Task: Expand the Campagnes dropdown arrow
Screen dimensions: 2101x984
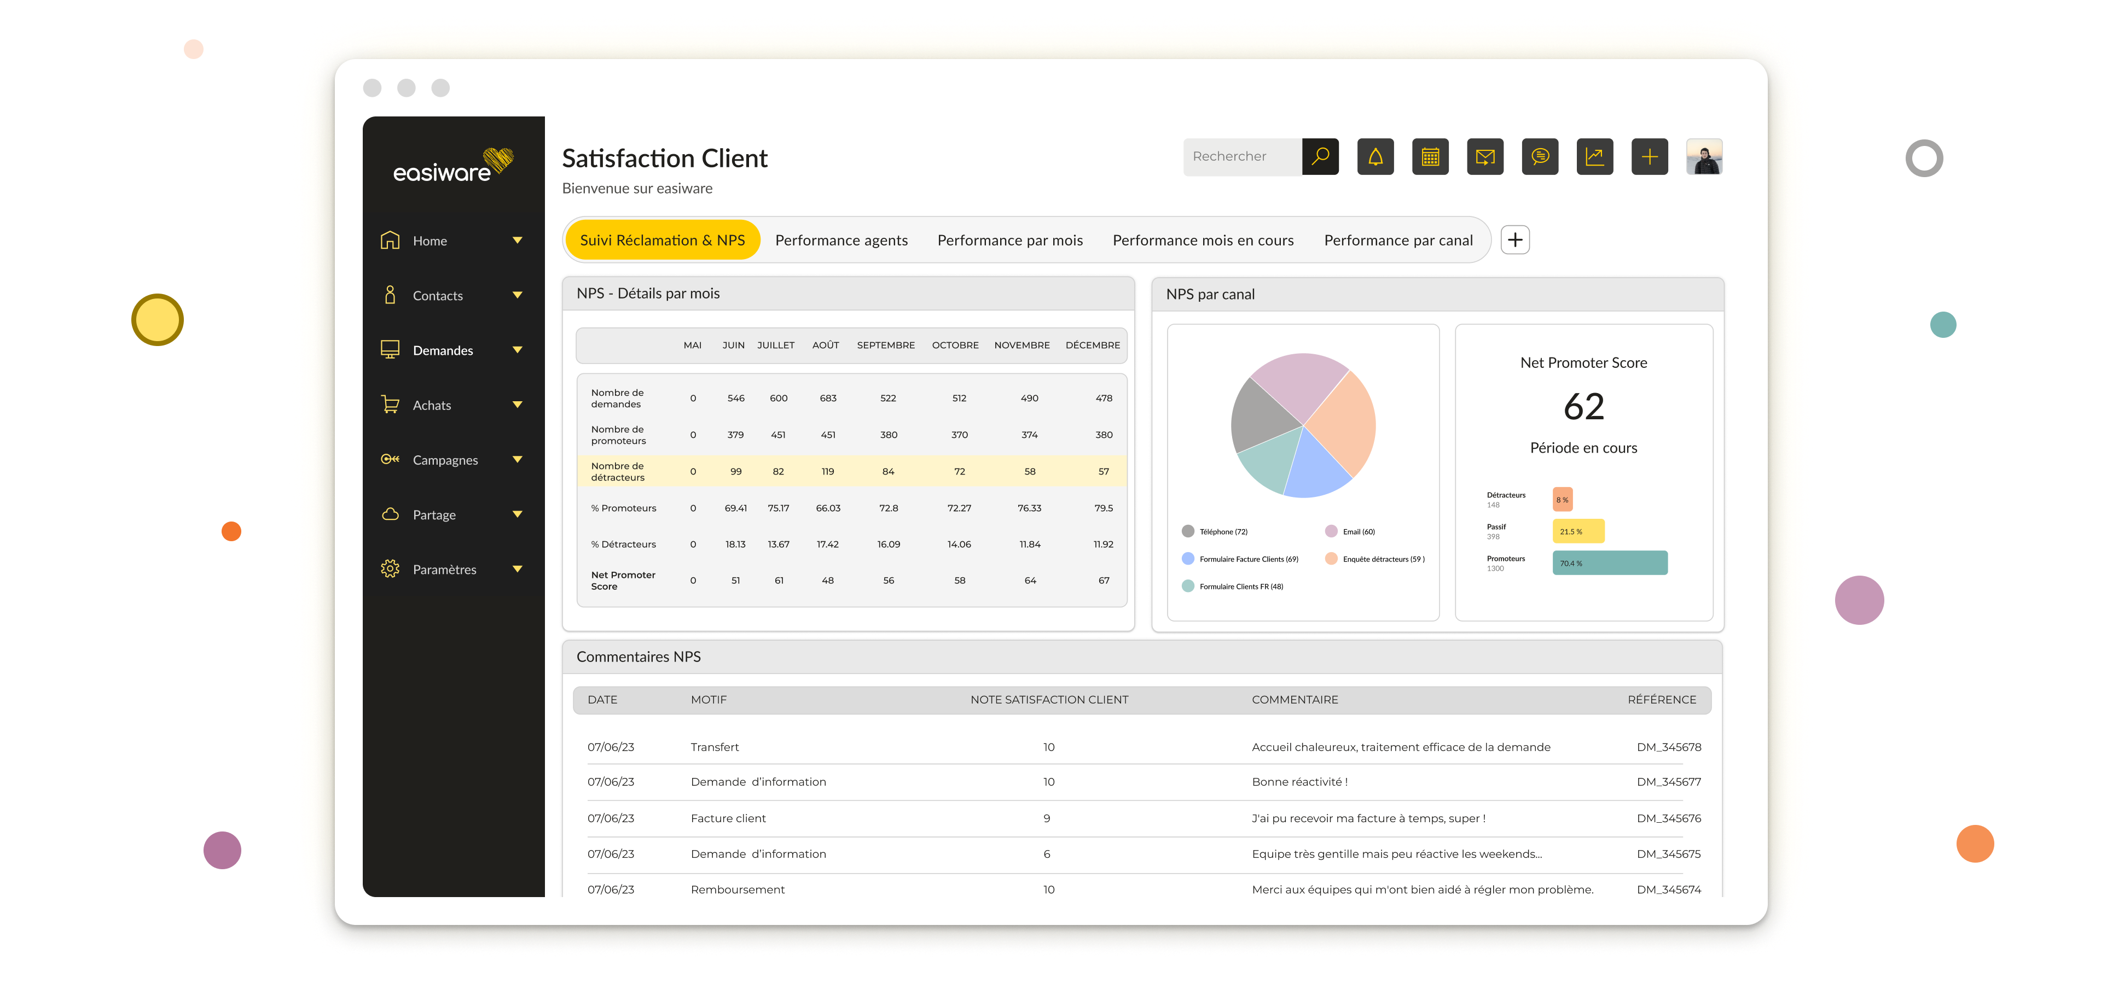Action: tap(517, 459)
